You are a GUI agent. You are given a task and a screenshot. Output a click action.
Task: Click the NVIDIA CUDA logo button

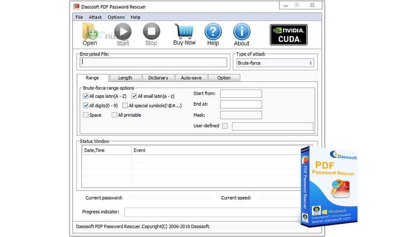pos(289,35)
